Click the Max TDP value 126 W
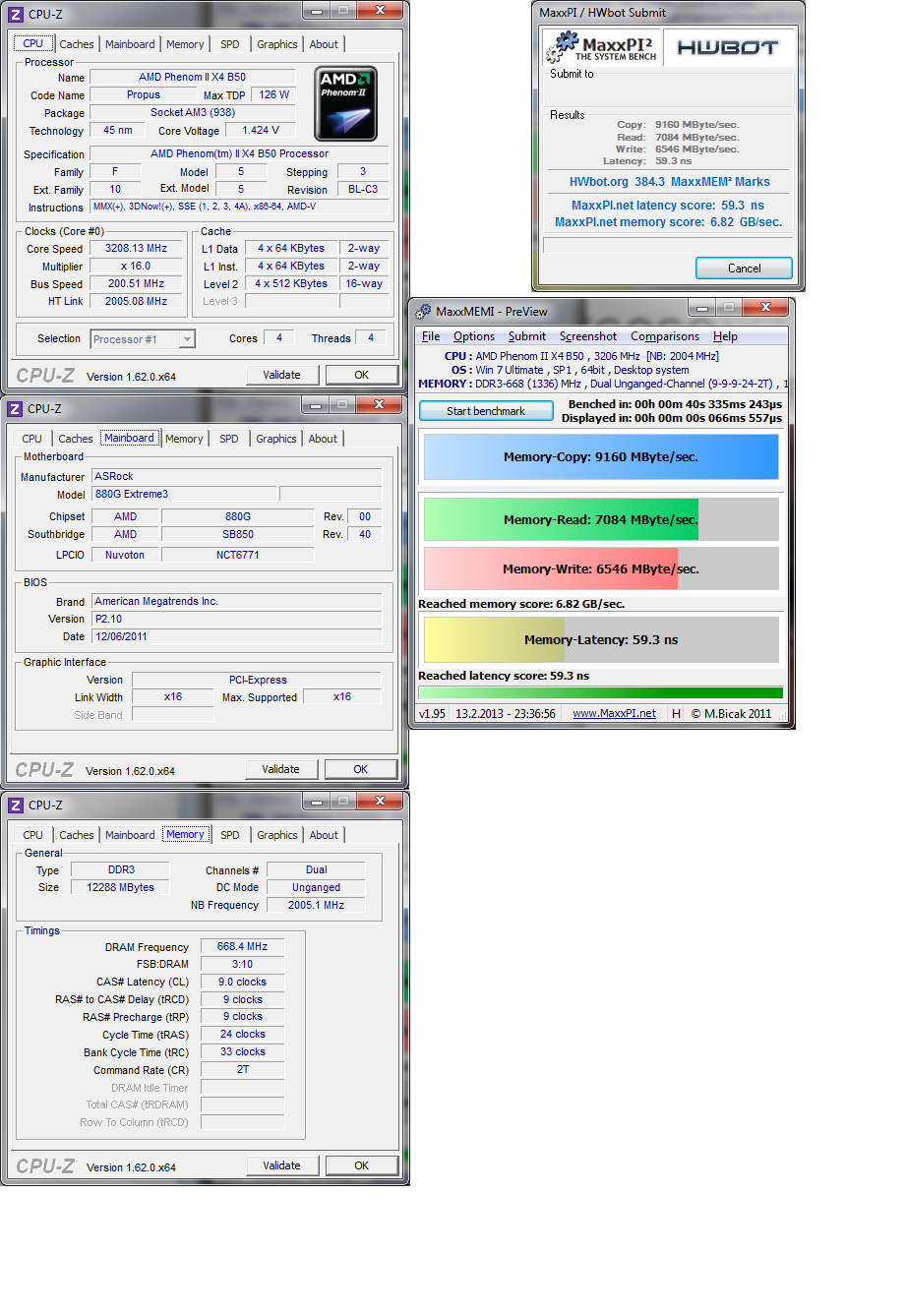 coord(274,95)
